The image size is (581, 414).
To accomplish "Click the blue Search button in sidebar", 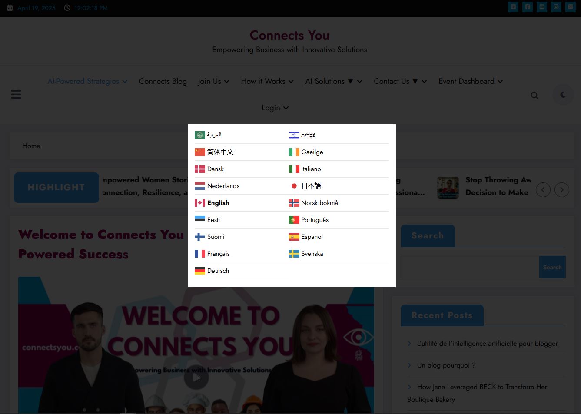I will pyautogui.click(x=552, y=267).
